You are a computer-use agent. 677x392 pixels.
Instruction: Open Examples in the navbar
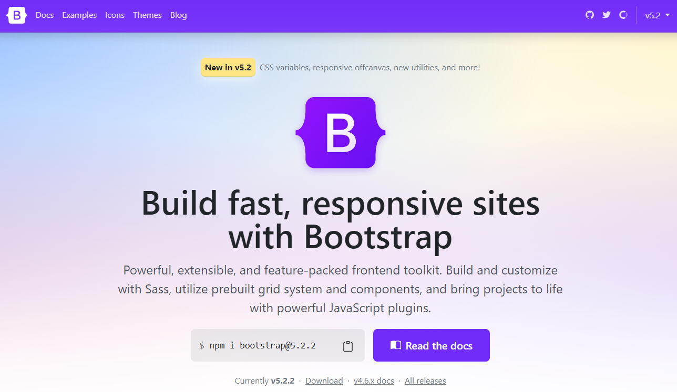point(79,15)
